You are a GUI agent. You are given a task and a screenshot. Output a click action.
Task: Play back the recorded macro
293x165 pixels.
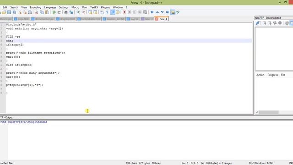pos(135,12)
